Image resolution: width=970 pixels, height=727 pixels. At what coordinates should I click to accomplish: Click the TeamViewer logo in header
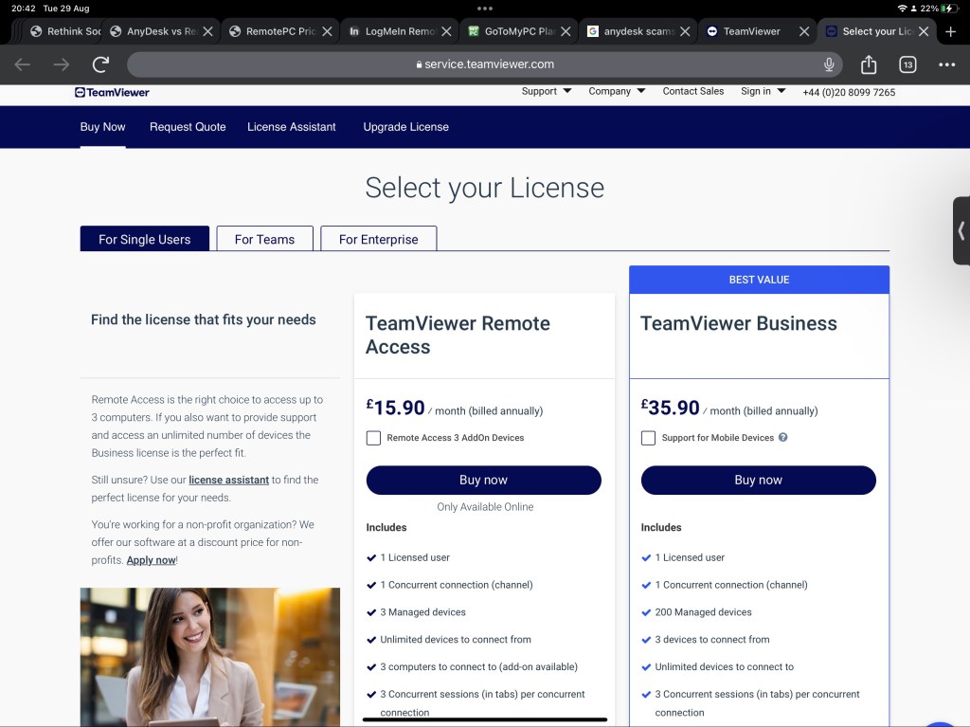[112, 92]
